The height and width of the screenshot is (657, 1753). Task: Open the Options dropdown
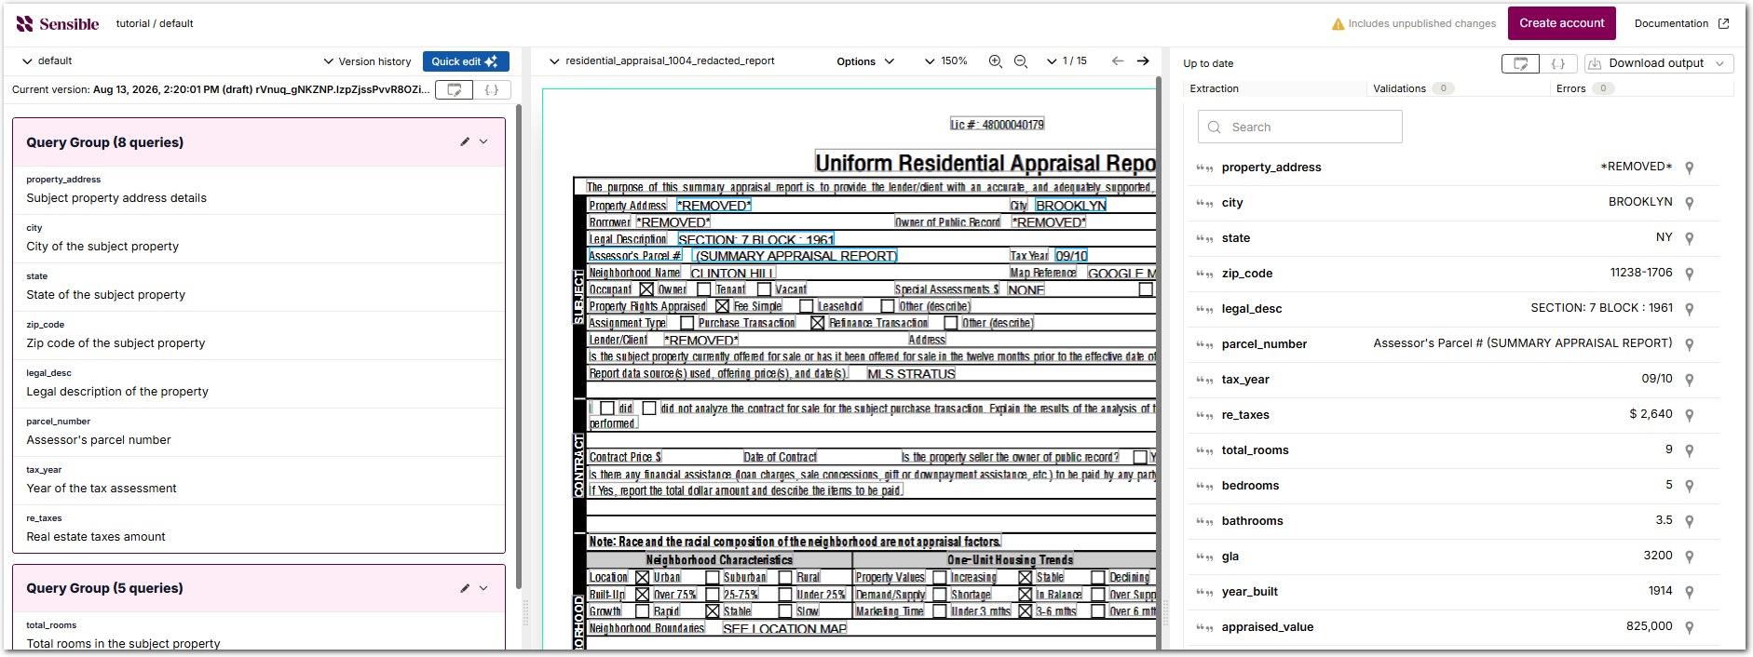tap(865, 61)
